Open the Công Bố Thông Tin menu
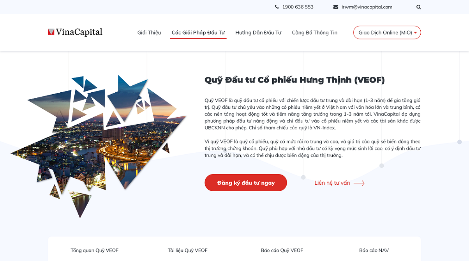This screenshot has height=261, width=469. tap(315, 33)
